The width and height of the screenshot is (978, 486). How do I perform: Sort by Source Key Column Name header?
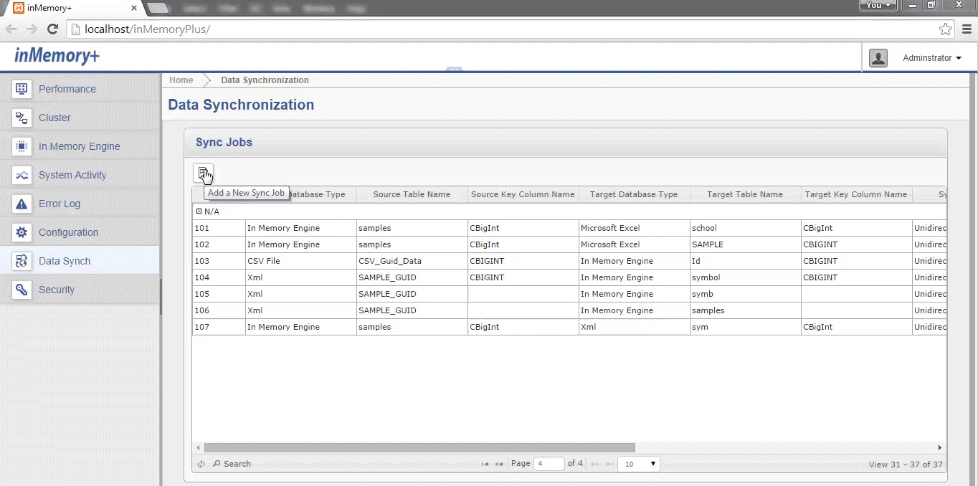point(523,194)
